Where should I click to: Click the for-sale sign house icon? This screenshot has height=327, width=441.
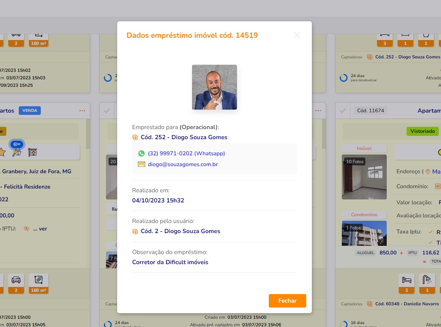coord(33,152)
